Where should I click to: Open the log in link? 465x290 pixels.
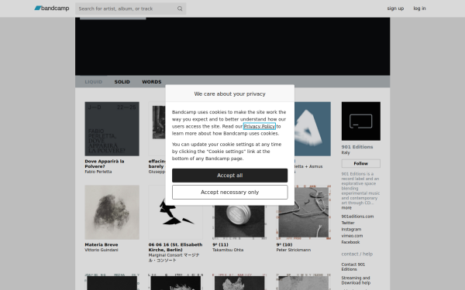click(x=419, y=9)
